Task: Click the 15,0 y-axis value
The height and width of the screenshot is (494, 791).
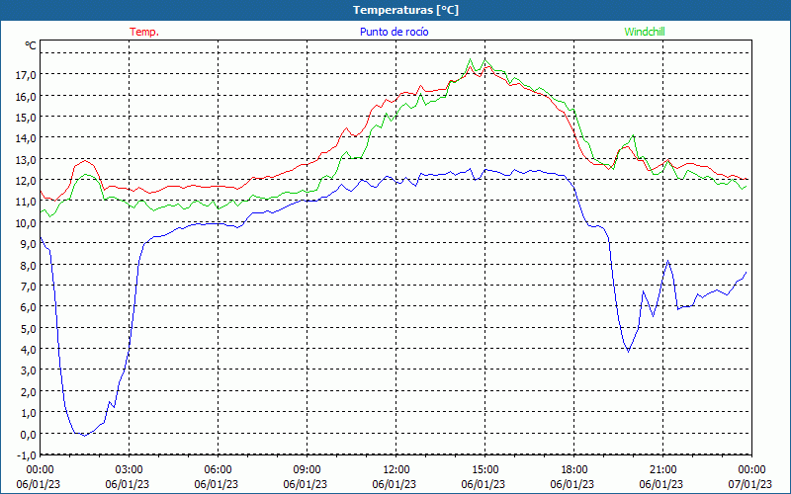Action: [x=26, y=118]
